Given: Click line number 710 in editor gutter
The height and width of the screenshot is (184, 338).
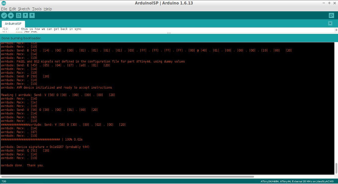Looking at the screenshot, I should pyautogui.click(x=5, y=29).
